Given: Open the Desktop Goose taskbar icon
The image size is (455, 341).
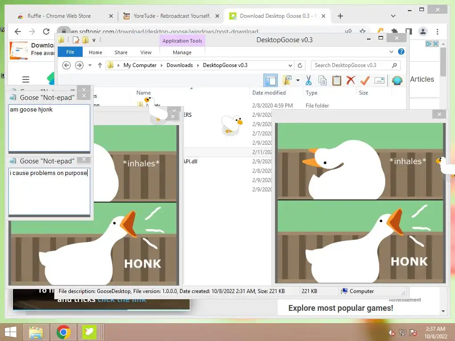Looking at the screenshot, I should [89, 332].
